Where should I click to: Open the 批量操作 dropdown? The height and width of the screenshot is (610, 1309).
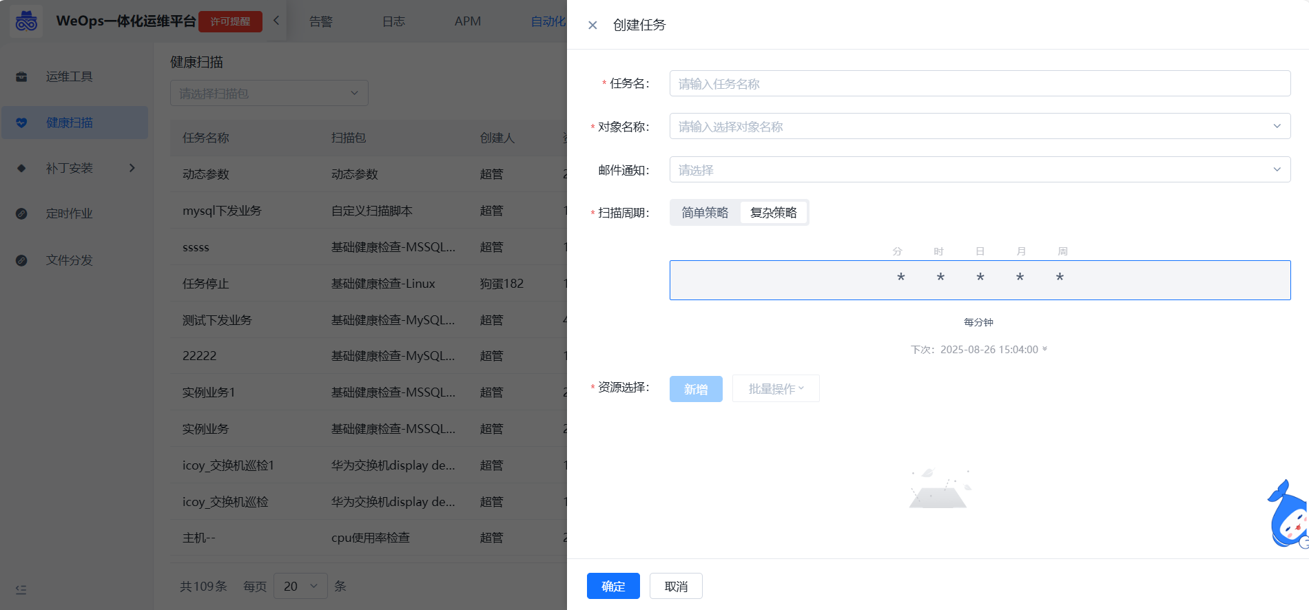[775, 389]
